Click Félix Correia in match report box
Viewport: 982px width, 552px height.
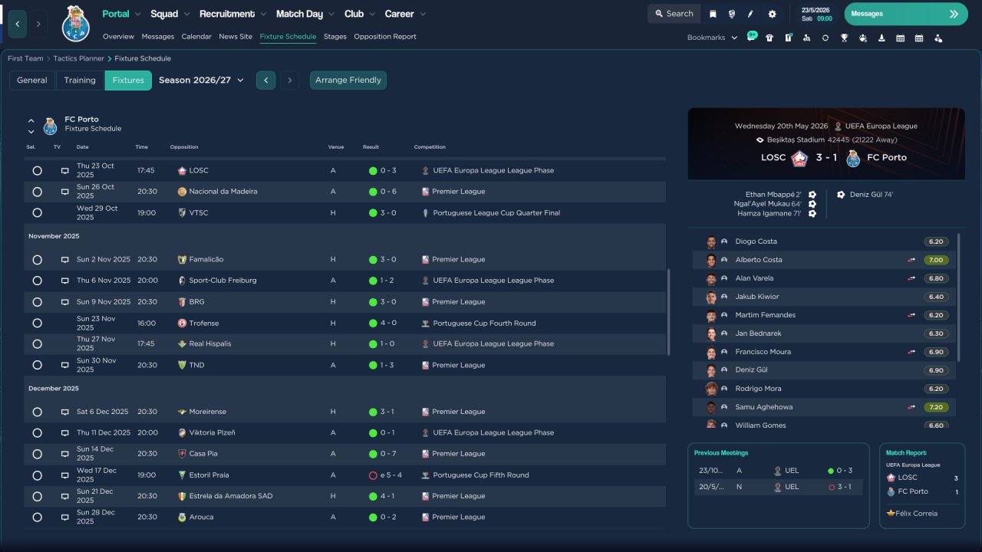(917, 513)
